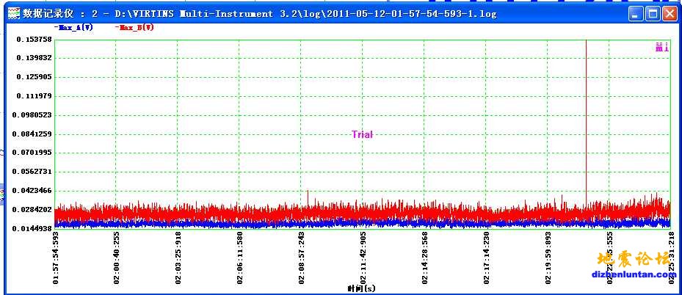Click the log file path in title bar
The height and width of the screenshot is (295, 682).
pyautogui.click(x=306, y=14)
